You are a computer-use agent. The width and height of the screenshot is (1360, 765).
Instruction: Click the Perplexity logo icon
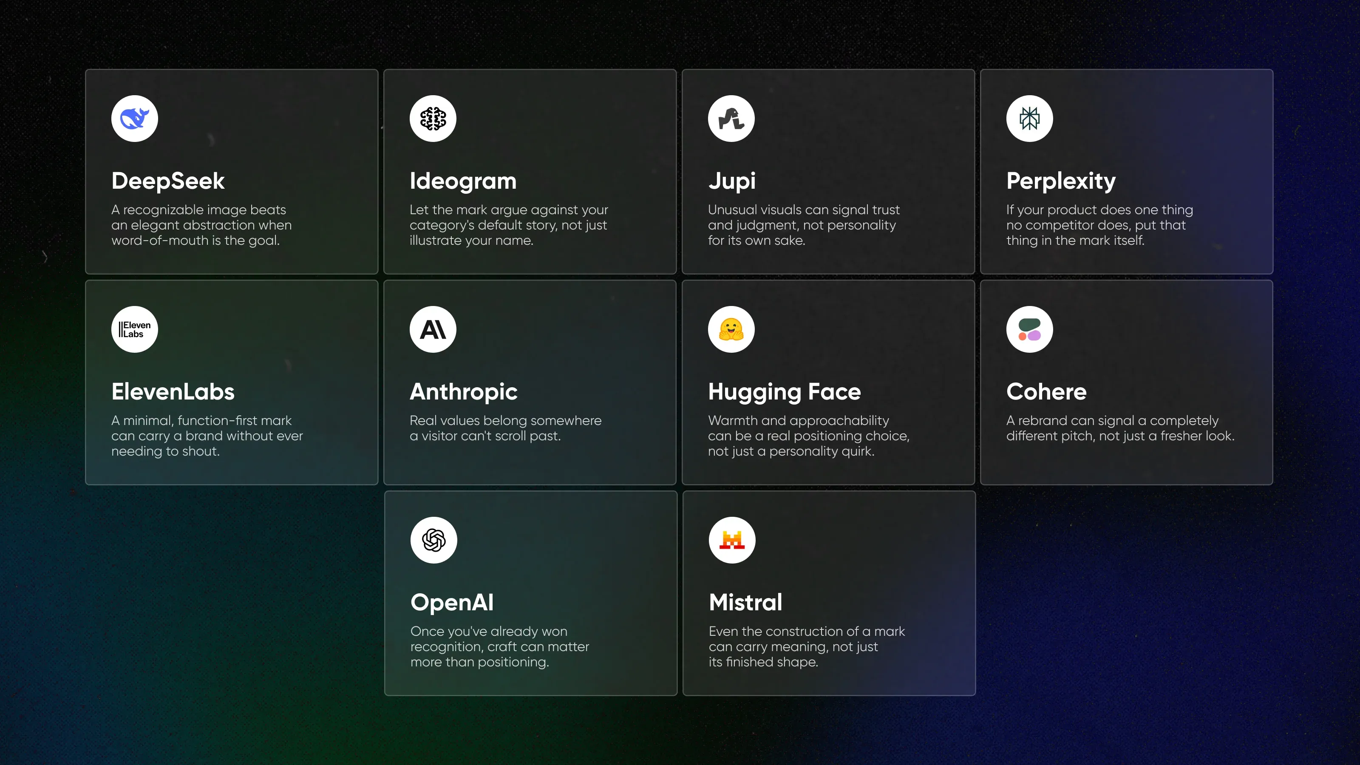tap(1029, 118)
